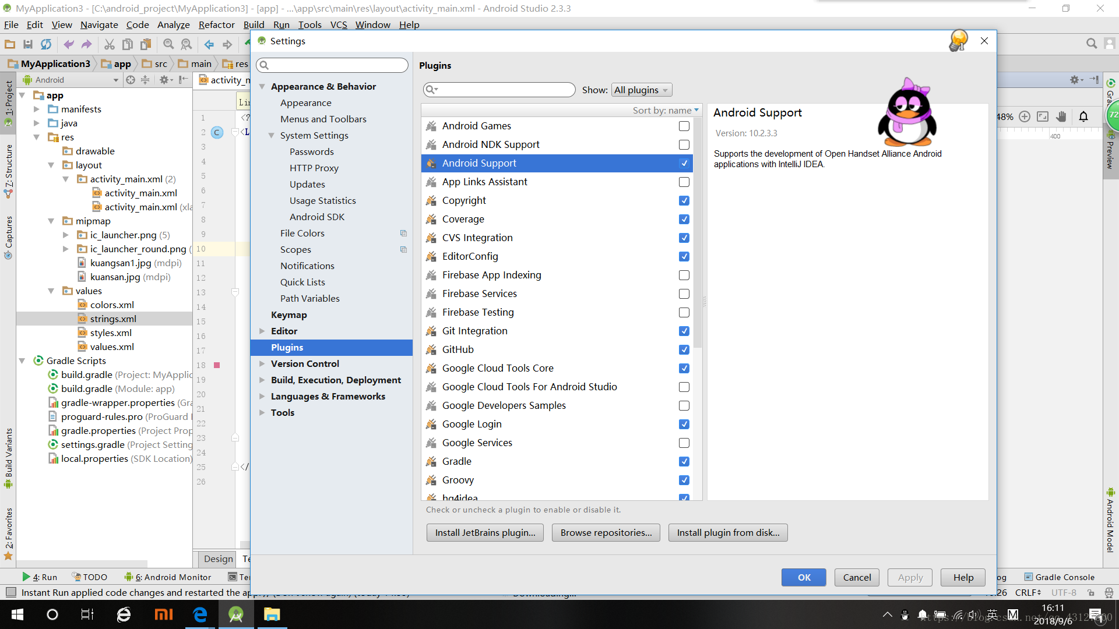
Task: Click Install plugin from disk button
Action: click(728, 532)
